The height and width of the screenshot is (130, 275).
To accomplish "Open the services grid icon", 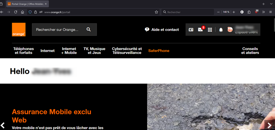I will coord(210,30).
